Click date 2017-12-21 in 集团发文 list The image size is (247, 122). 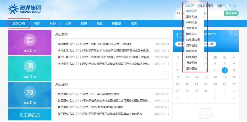point(162,44)
